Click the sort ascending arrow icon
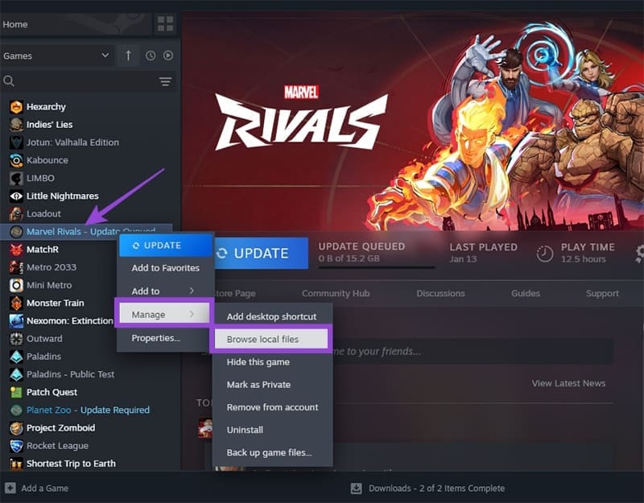Screen dimensions: 644x503 (x=128, y=56)
